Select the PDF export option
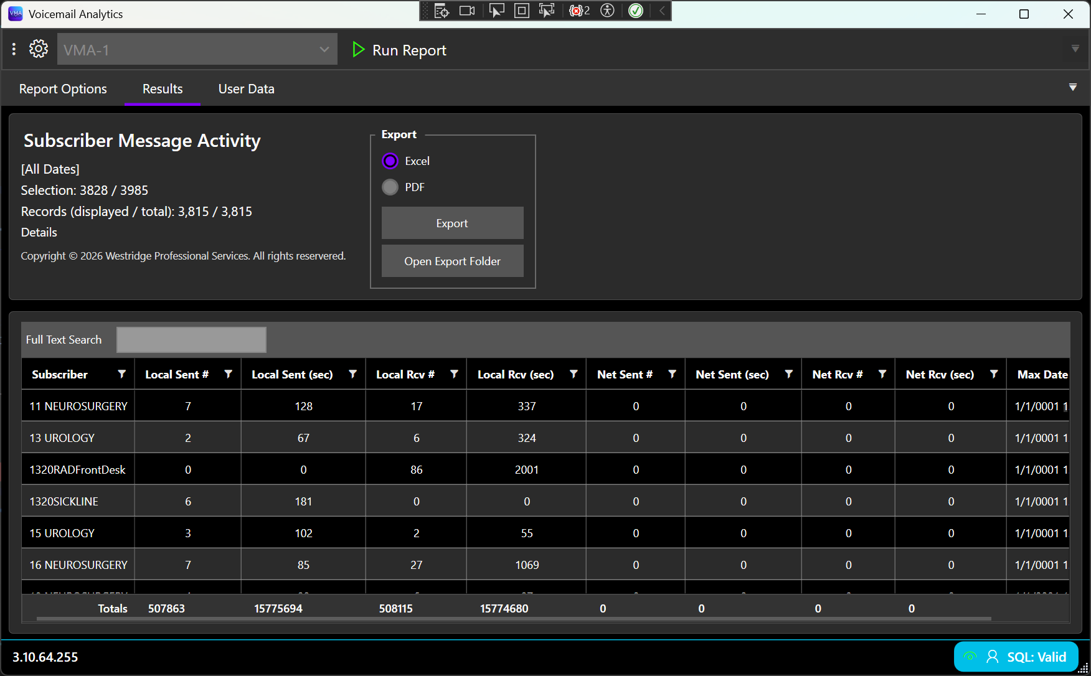This screenshot has height=676, width=1091. tap(390, 187)
